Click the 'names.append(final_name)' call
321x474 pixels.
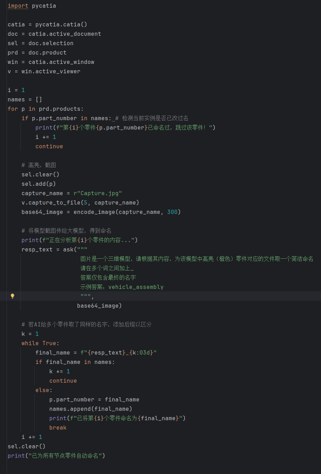coord(91,409)
